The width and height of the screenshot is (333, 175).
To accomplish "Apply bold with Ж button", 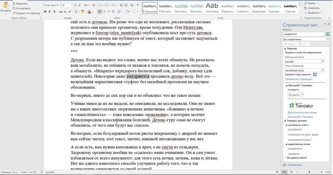I will click(45, 12).
